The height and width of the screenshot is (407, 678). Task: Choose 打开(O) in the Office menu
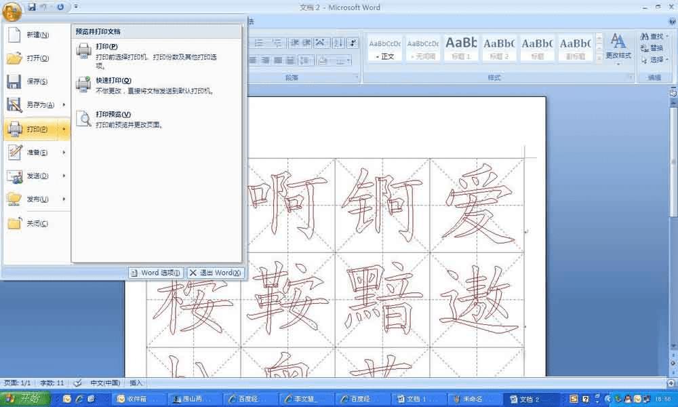click(37, 58)
